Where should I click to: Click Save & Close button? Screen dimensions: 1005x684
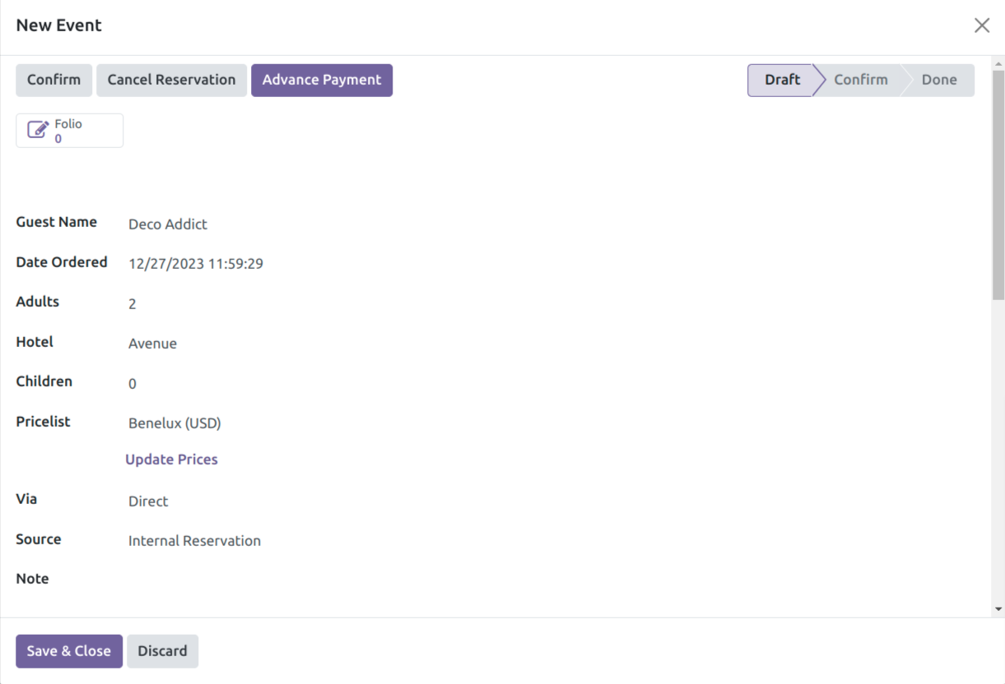coord(69,651)
